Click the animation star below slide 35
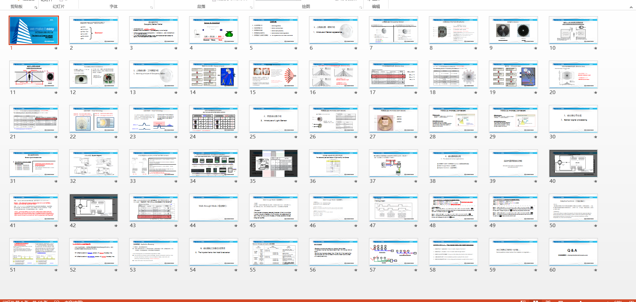Screen dimensions: 636x302 point(296,181)
